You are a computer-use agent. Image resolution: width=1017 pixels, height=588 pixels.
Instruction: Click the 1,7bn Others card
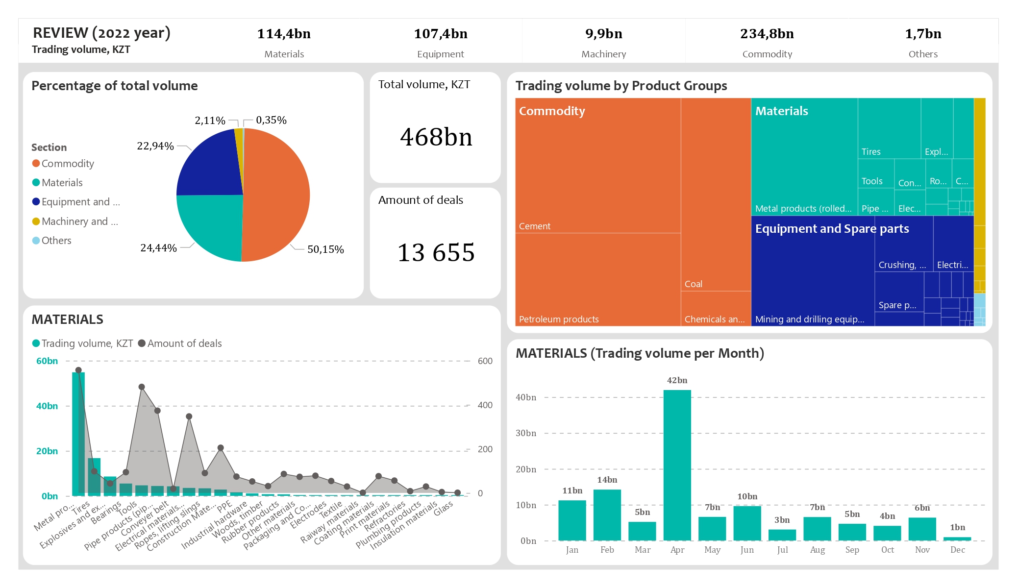click(923, 42)
